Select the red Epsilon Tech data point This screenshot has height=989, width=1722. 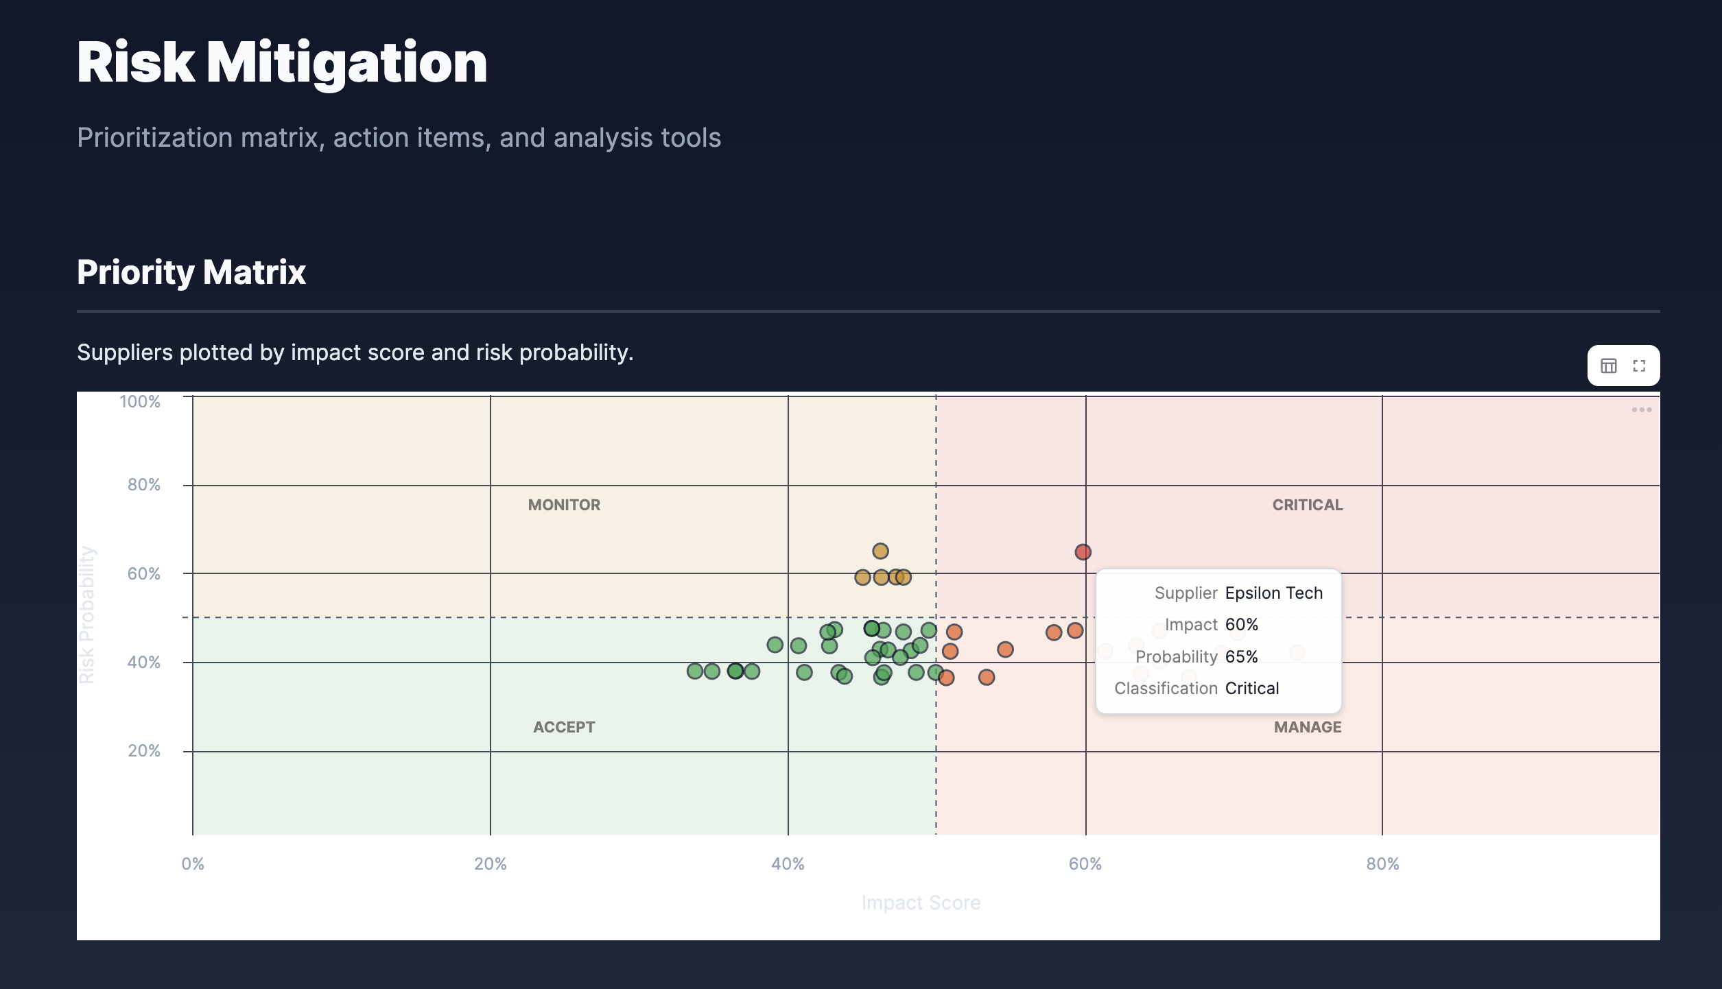[1083, 551]
